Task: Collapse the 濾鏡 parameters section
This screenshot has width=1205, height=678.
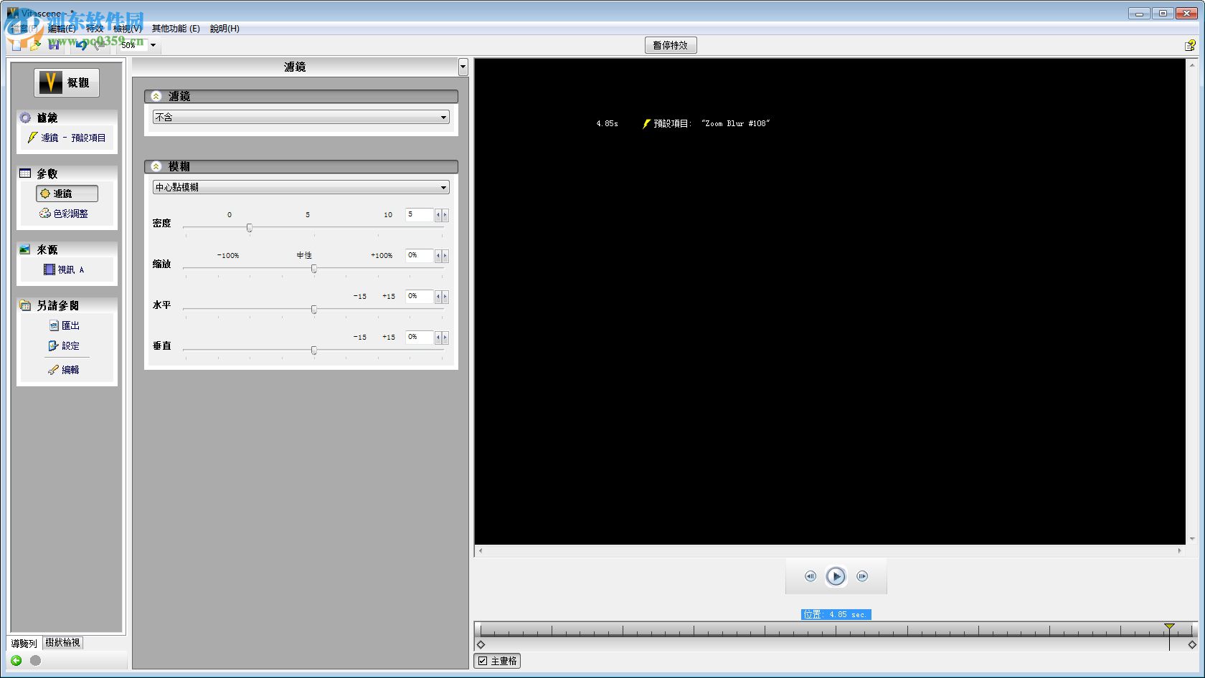Action: (156, 95)
